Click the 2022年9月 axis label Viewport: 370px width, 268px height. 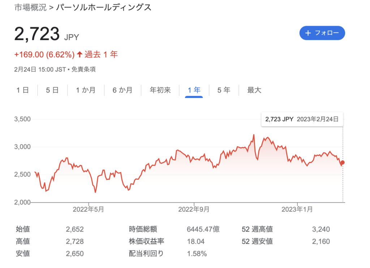194,209
